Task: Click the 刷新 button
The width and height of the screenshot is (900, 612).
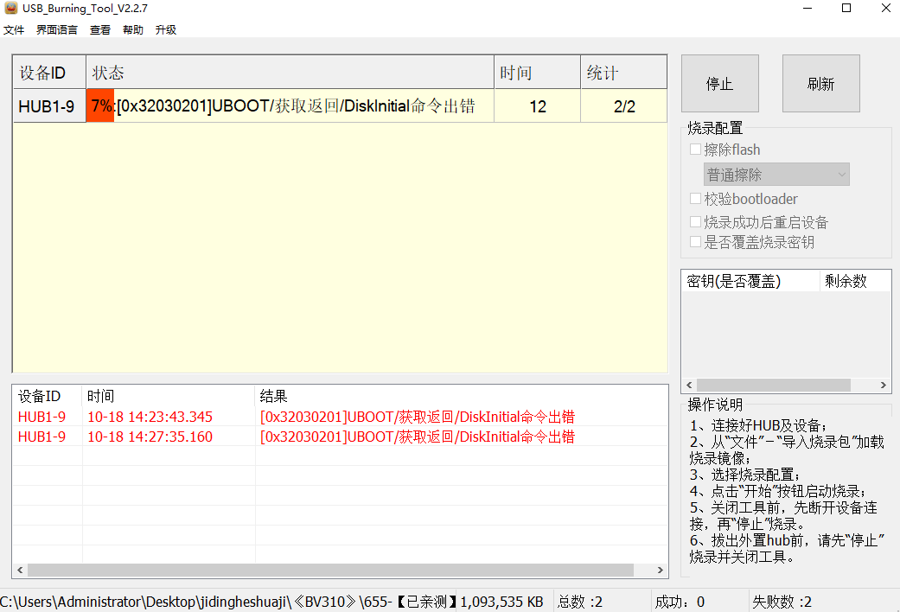Action: click(820, 84)
